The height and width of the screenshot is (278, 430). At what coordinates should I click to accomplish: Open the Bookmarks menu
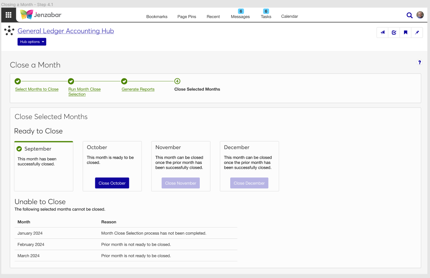point(157,17)
